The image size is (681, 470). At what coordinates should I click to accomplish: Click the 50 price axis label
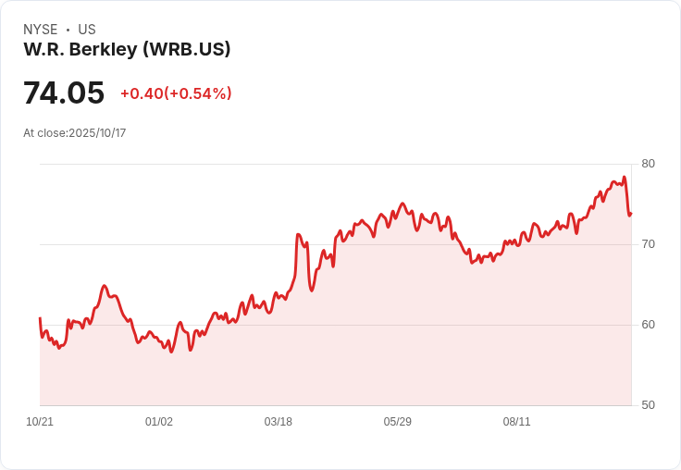coord(648,405)
